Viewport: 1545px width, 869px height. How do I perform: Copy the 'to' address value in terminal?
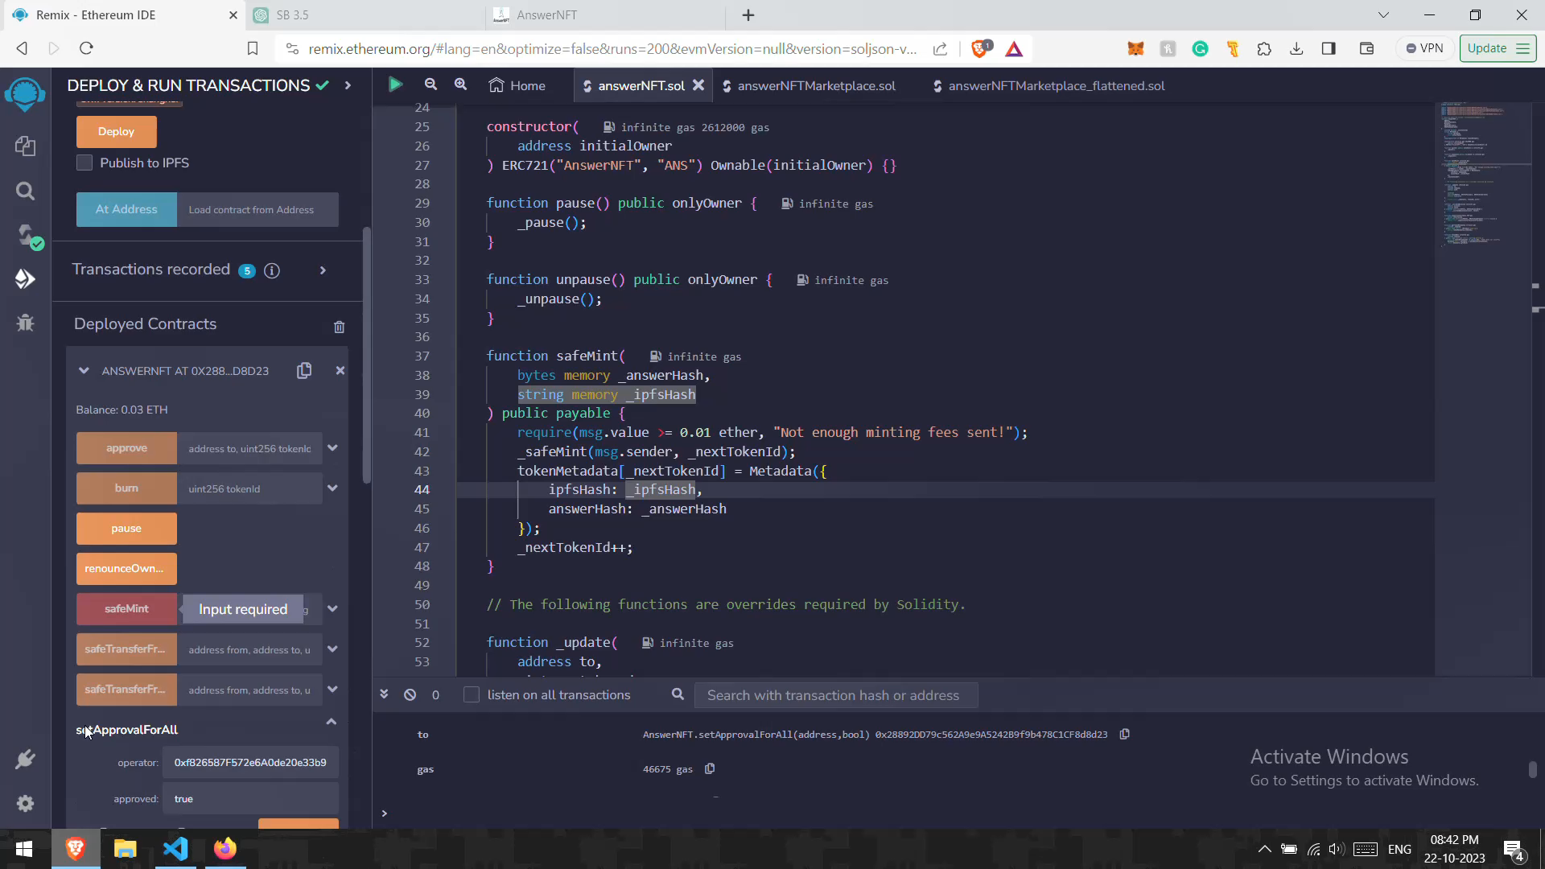tap(1125, 734)
